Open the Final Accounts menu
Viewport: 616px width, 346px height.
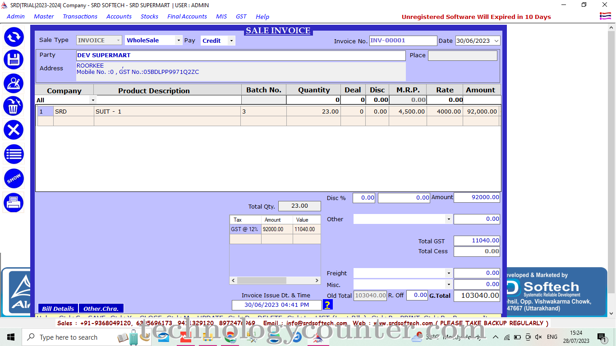[x=187, y=17]
